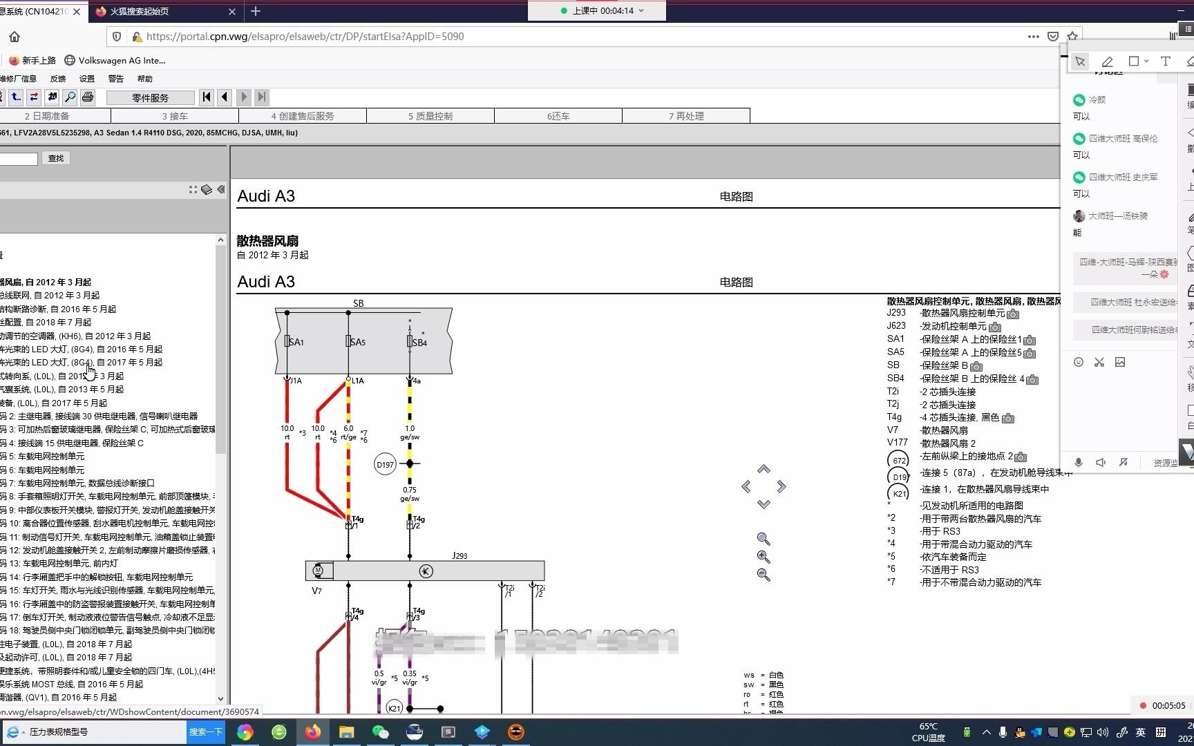Select the text T annotation tool
This screenshot has width=1194, height=746.
coord(1165,61)
